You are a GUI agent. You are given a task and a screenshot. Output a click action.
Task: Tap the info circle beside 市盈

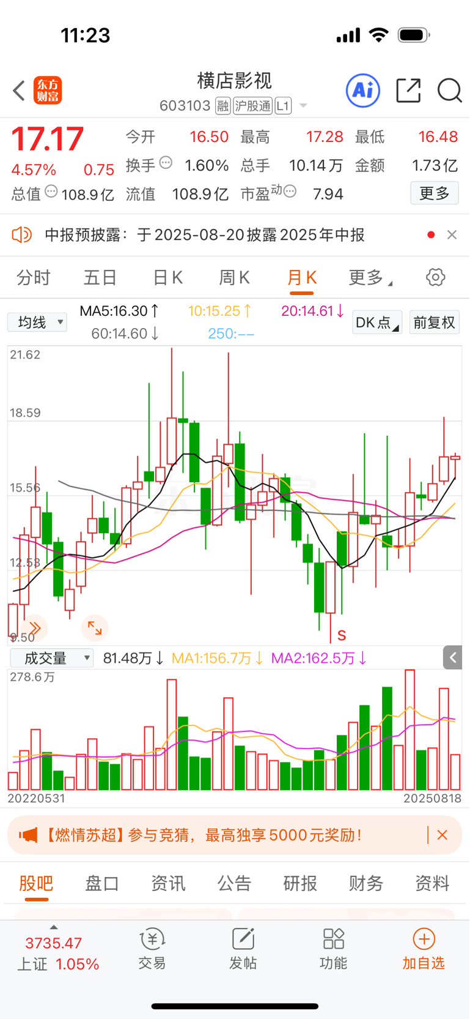click(290, 192)
